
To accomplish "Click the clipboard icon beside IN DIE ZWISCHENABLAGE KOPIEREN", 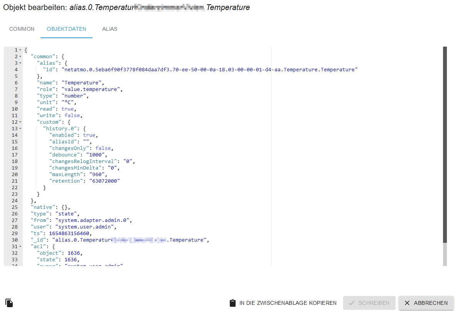I will [233, 303].
